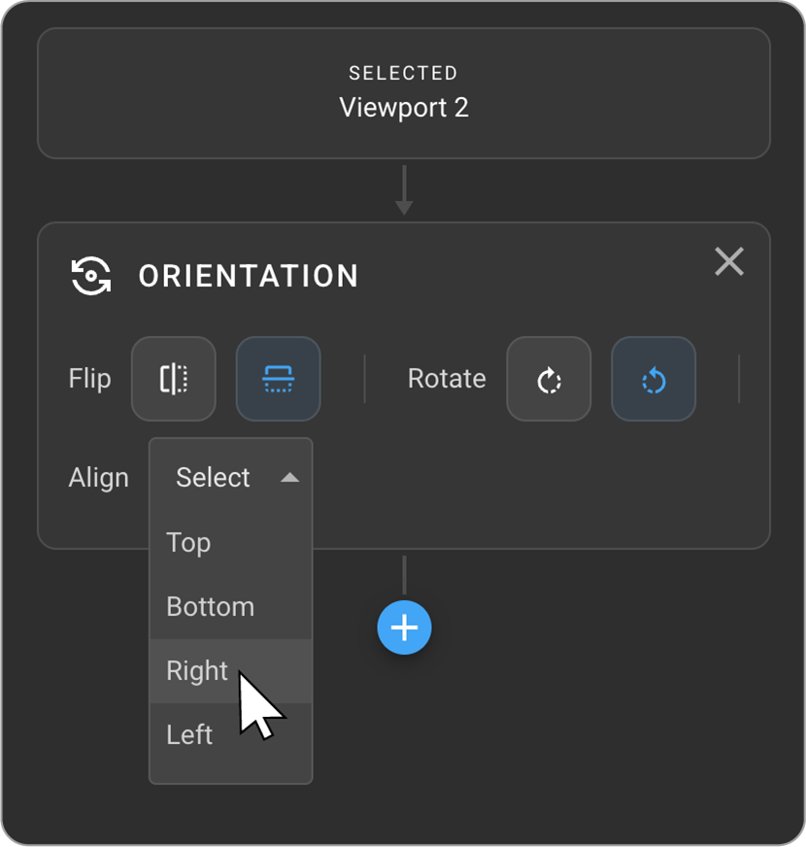Click the Viewport 2 name text

(x=403, y=107)
